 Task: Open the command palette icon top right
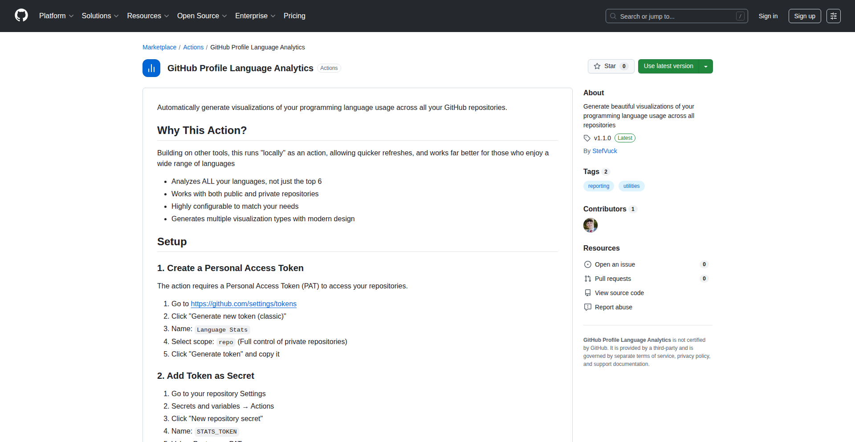click(x=834, y=16)
